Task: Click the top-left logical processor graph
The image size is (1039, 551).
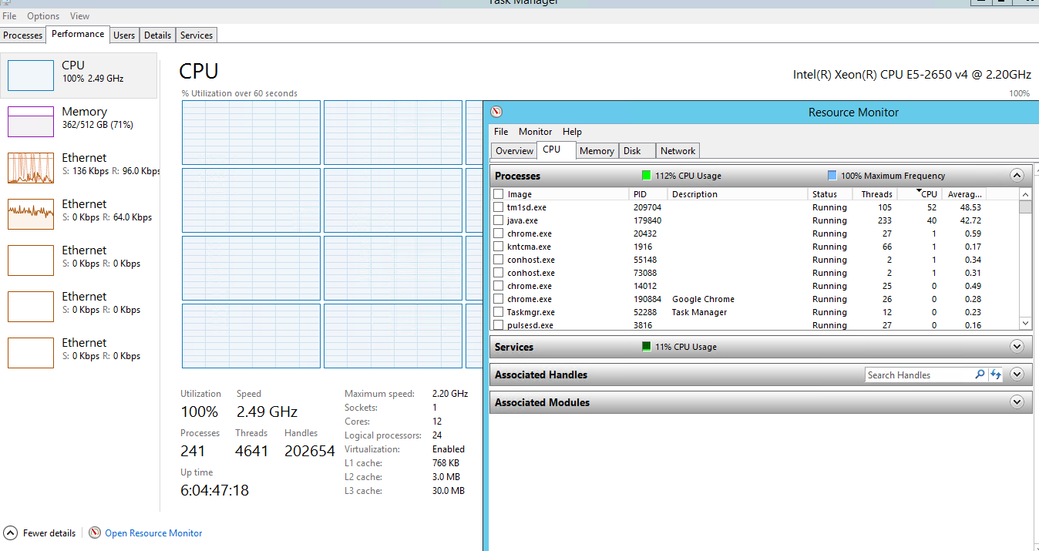Action: click(251, 132)
